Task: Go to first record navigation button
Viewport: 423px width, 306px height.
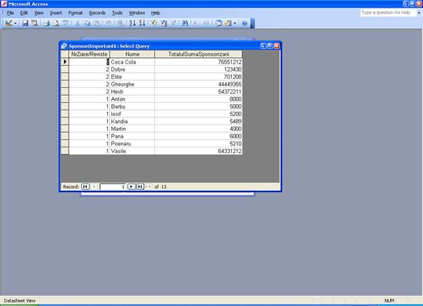Action: pos(85,187)
